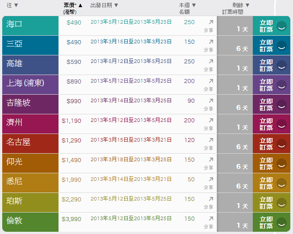
Task: Click the share icon for 三亞 flight
Action: [x=211, y=41]
